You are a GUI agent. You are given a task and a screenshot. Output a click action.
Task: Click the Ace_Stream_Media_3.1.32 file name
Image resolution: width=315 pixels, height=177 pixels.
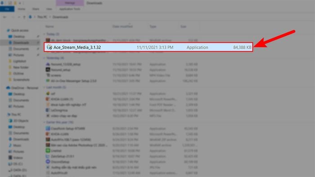(x=77, y=47)
